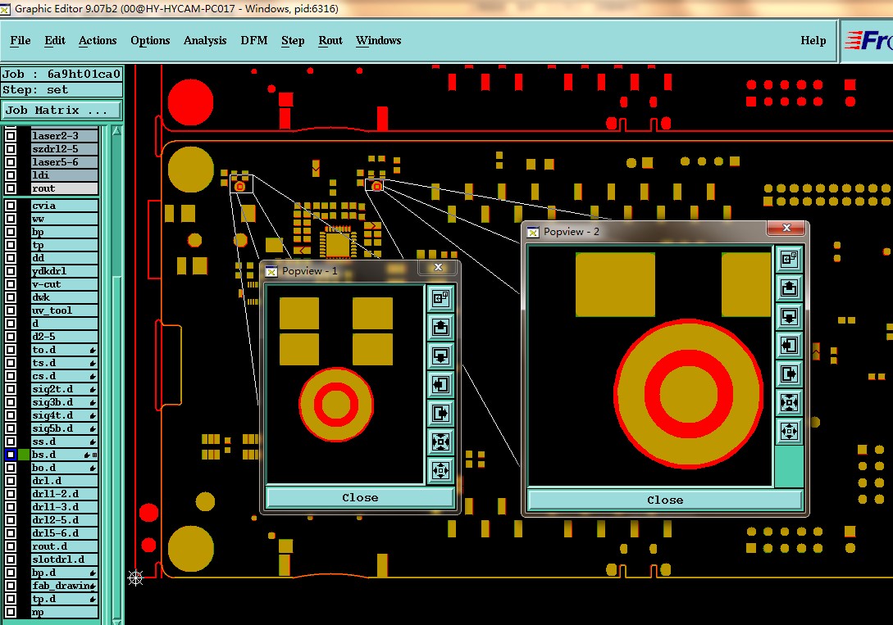Open the Help menu
This screenshot has width=893, height=625.
point(813,40)
